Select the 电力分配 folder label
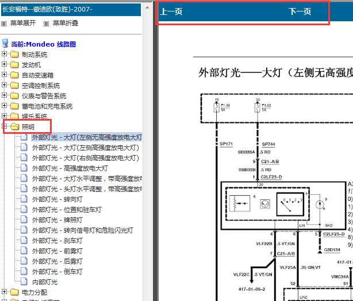Viewport: 353px width, 301px height. point(34,293)
